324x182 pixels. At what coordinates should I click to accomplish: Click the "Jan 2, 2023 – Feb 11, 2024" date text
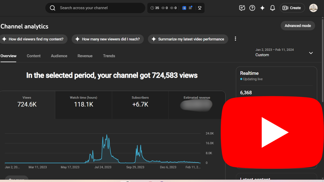275,50
